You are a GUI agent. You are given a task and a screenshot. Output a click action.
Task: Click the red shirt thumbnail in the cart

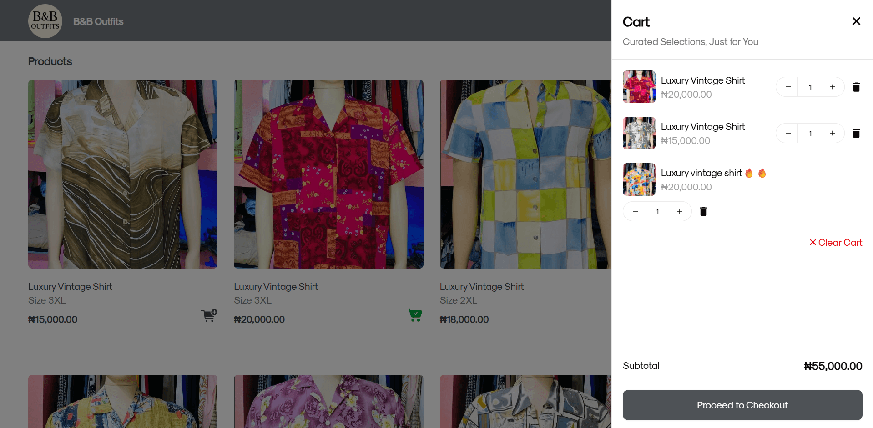point(639,87)
